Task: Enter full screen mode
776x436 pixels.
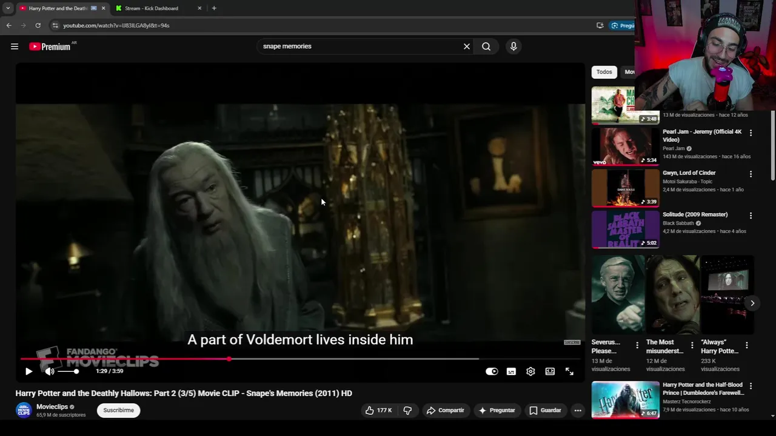Action: coord(569,371)
